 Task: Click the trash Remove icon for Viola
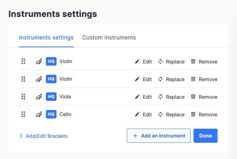[193, 97]
